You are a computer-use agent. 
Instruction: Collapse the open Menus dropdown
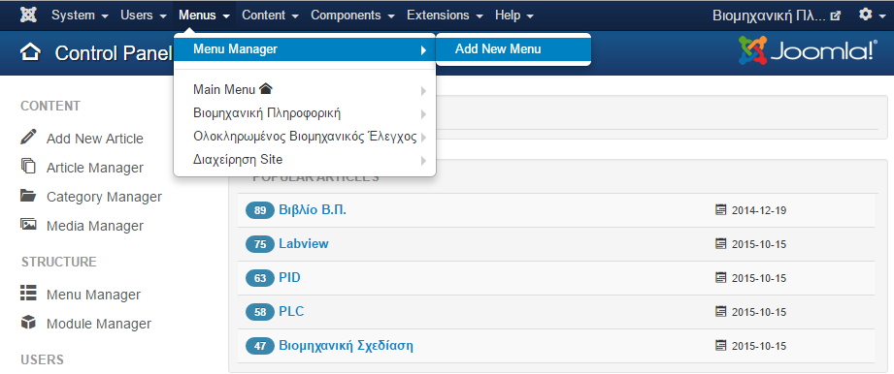[x=204, y=16]
